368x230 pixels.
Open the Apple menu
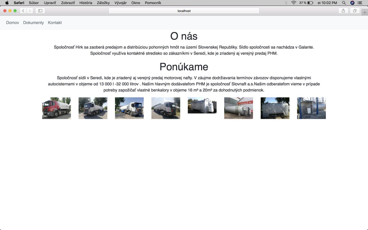7,3
